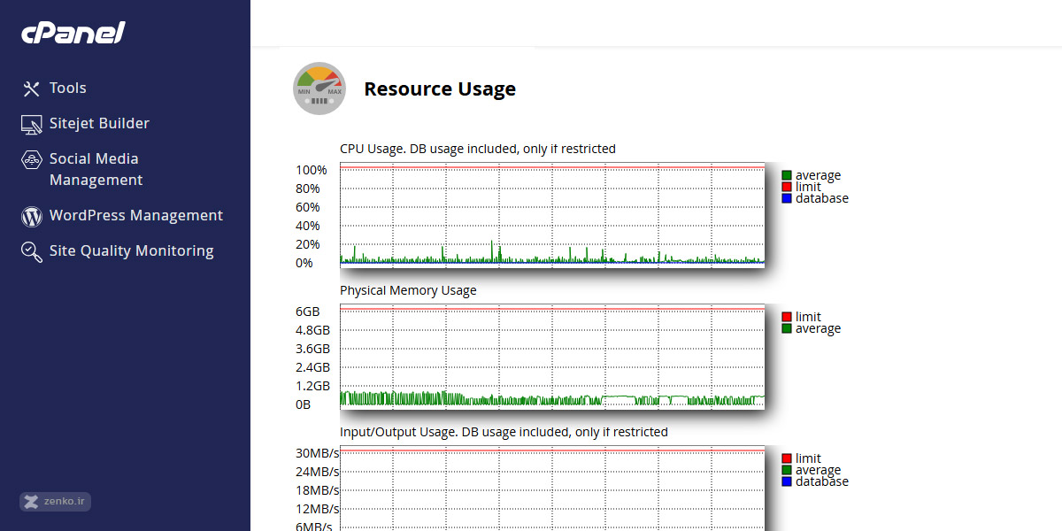Click the zenko.ir watermark logo

[55, 502]
